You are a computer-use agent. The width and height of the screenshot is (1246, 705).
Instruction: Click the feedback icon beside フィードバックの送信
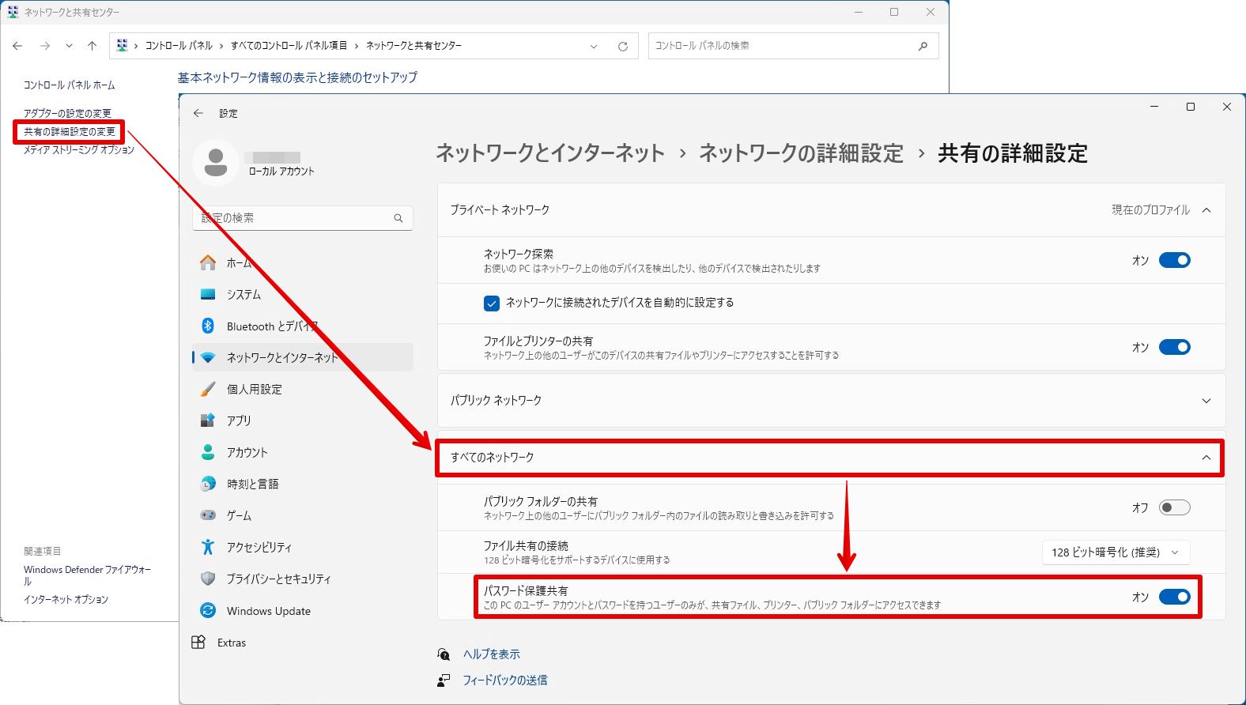coord(444,680)
